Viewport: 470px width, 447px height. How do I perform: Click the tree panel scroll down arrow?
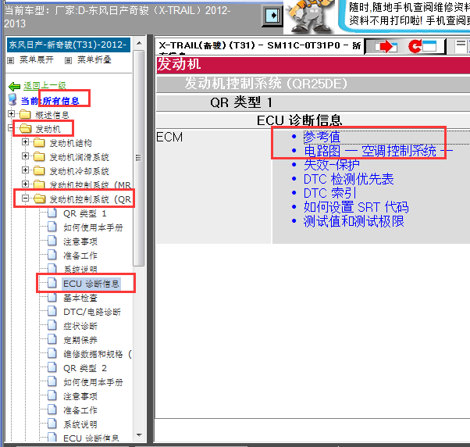139,434
